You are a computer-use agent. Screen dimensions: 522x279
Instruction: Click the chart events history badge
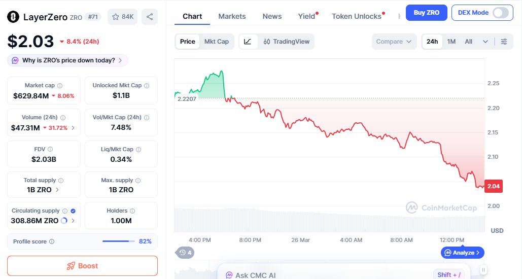tap(185, 252)
